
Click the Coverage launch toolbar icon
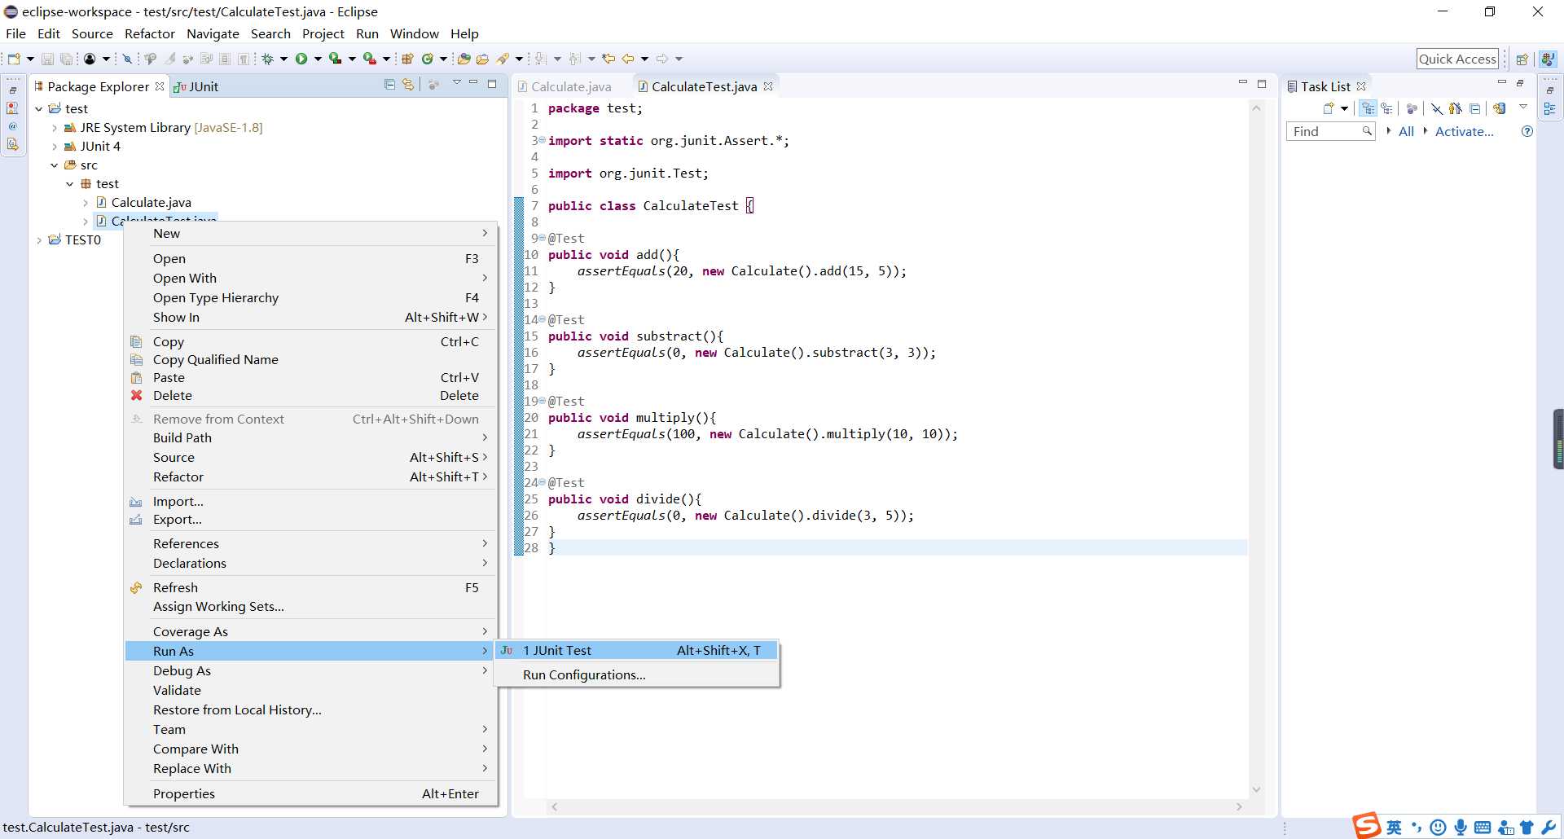pyautogui.click(x=335, y=59)
